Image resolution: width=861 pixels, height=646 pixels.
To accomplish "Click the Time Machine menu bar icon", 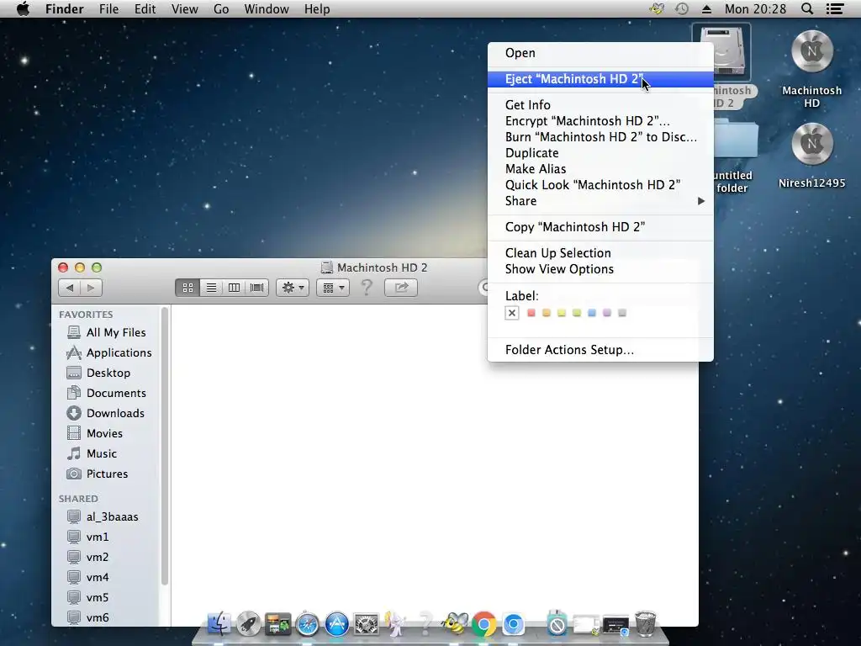I will click(681, 8).
